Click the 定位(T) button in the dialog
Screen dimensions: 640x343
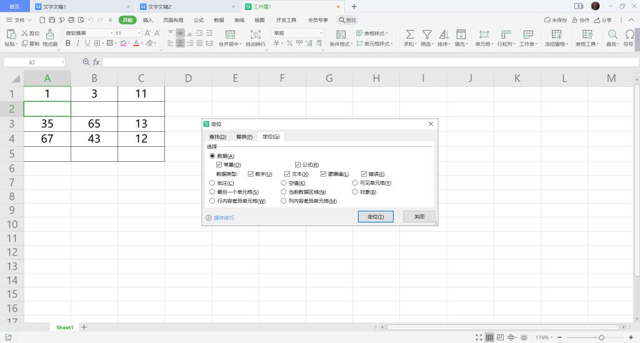pos(376,217)
